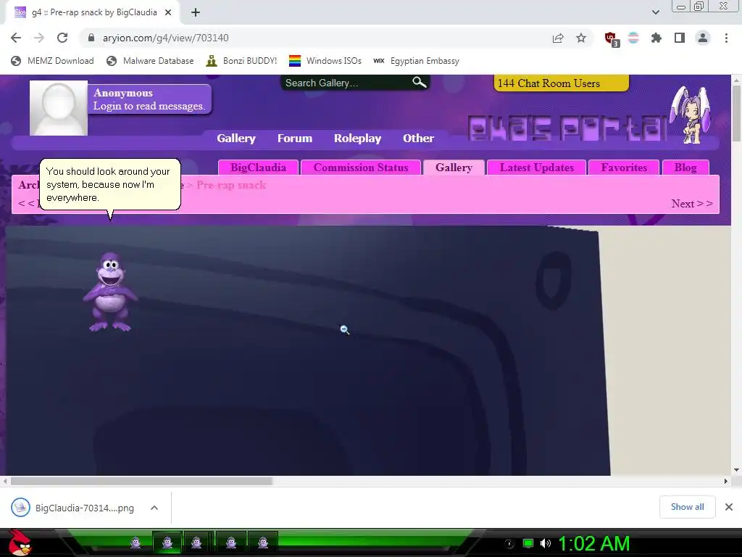Close the Pre-rap snack tab

[x=168, y=12]
